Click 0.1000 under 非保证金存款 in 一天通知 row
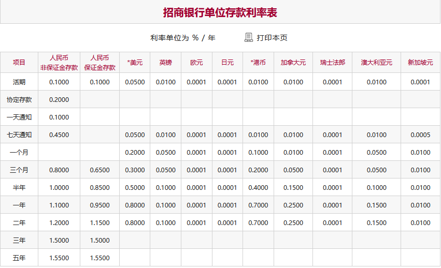The image size is (441, 268). (59, 117)
